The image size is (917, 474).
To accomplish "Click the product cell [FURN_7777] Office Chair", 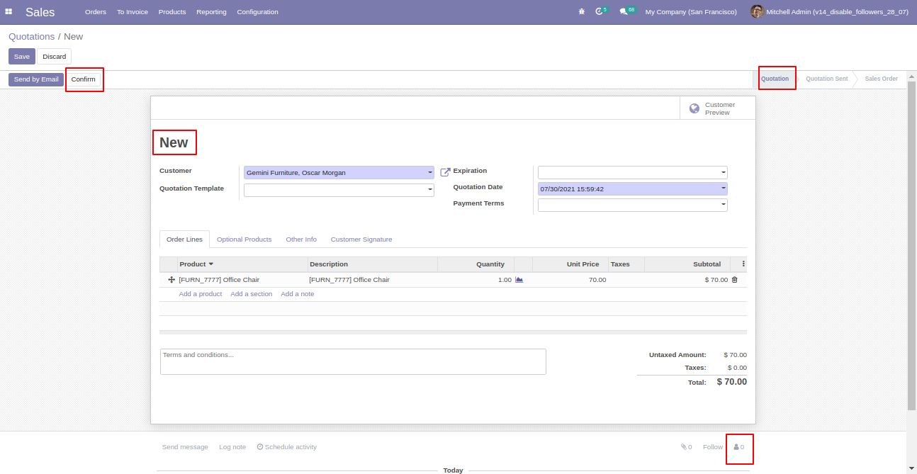I will click(242, 280).
